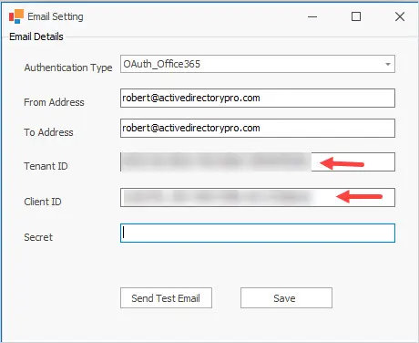
Task: Click into the Client ID field
Action: pos(258,198)
